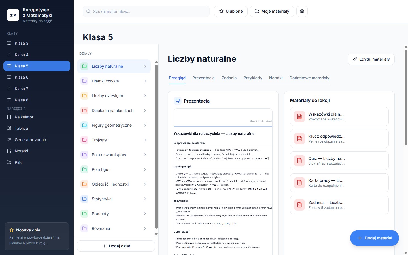Click the star icon in Ulubione button
The image size is (408, 255).
click(x=221, y=11)
